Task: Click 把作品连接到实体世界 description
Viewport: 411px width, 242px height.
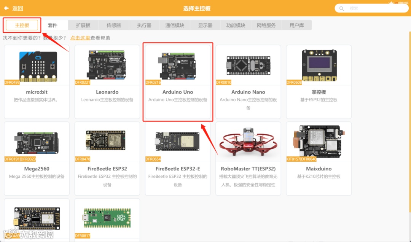Action: point(37,100)
